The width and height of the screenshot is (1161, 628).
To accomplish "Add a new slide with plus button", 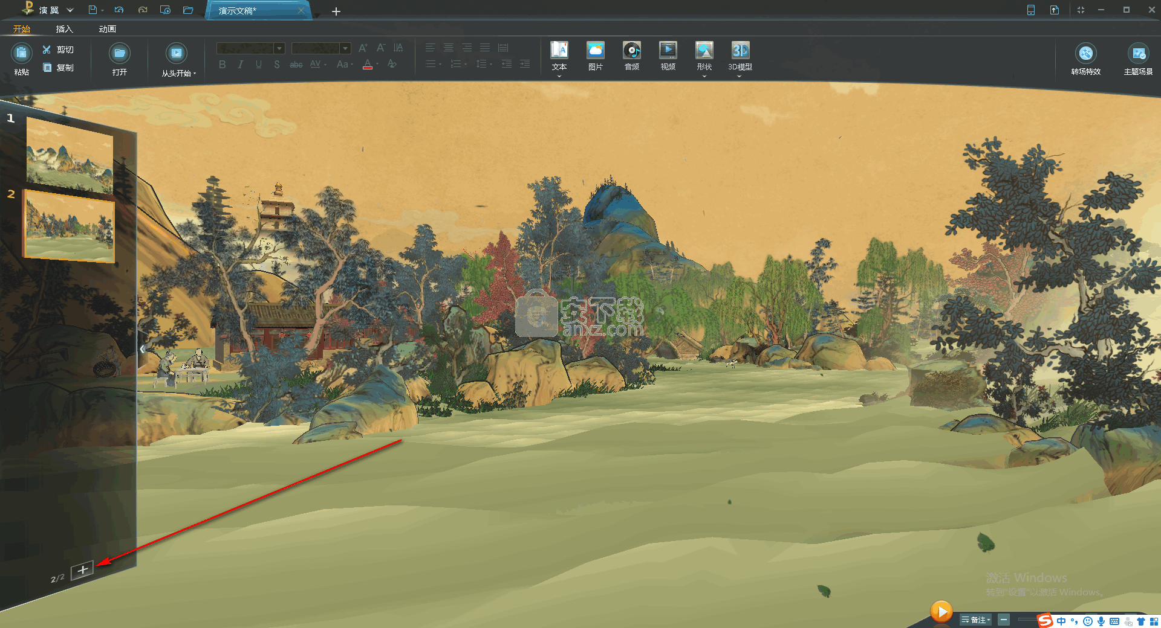I will coord(82,569).
